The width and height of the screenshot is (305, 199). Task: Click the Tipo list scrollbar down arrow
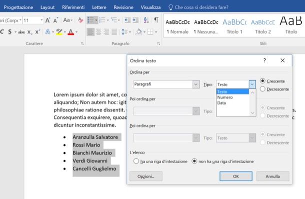[252, 113]
